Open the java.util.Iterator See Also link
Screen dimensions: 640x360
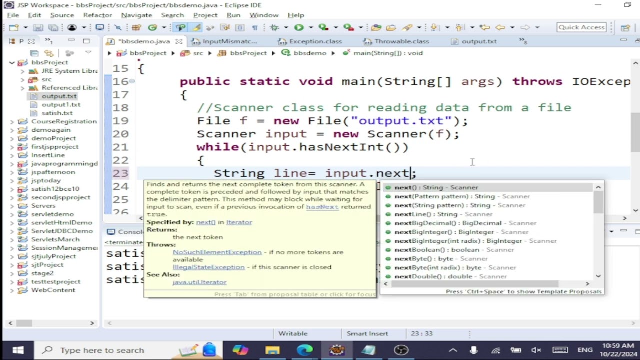(199, 282)
